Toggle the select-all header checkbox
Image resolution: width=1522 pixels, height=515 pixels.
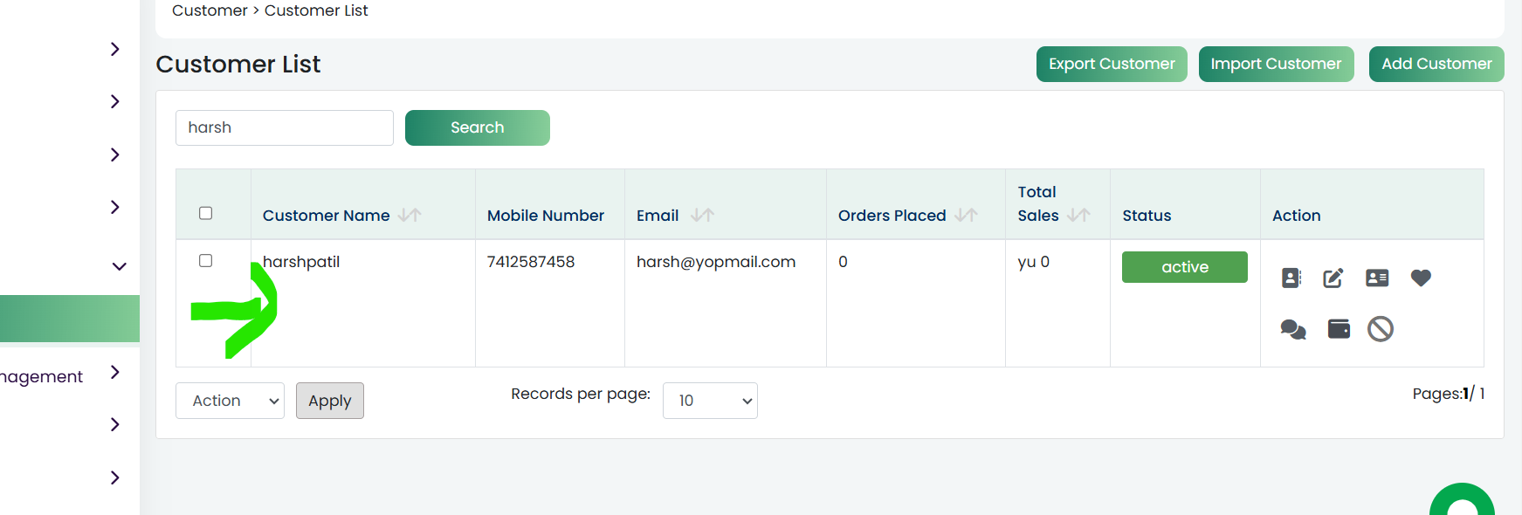206,213
